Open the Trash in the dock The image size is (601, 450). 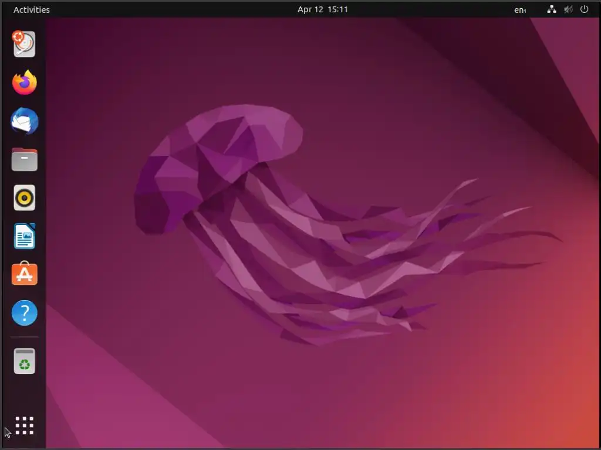point(25,361)
